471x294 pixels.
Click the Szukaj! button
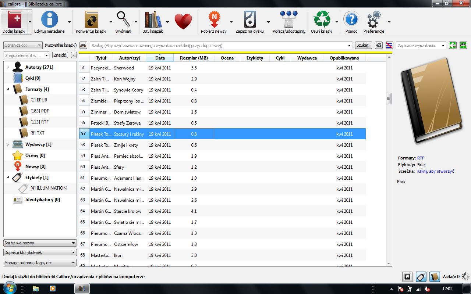364,45
